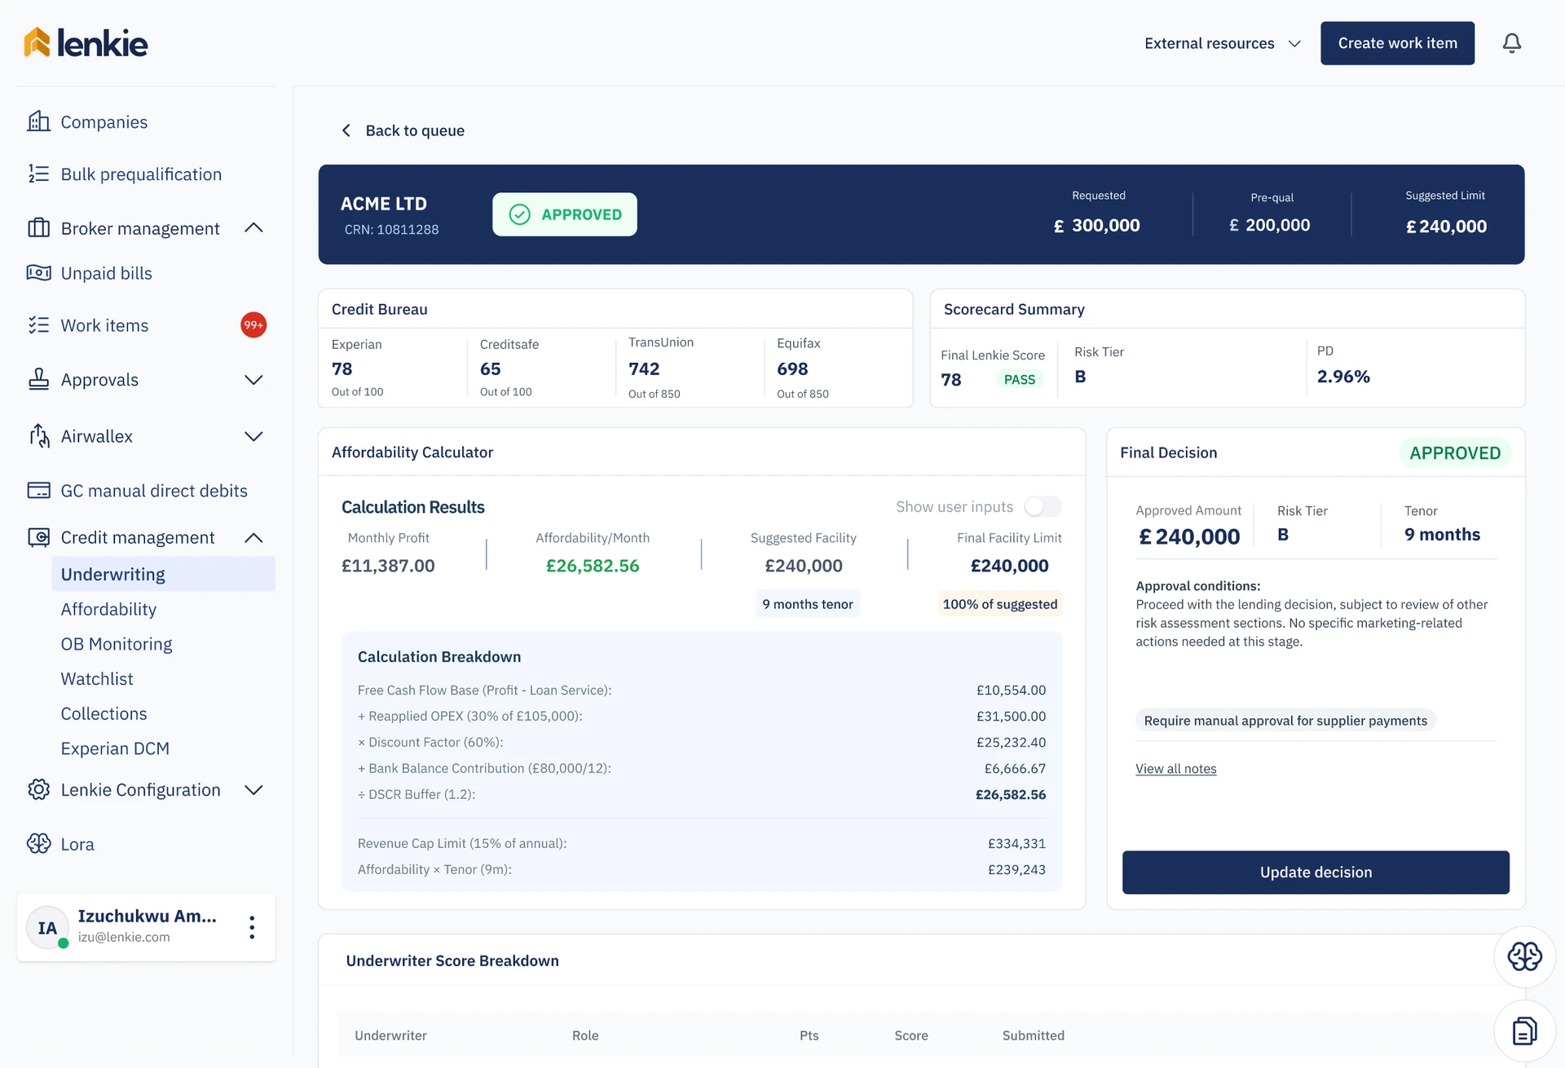Click the Companies building icon
1565x1068 pixels.
(x=38, y=121)
